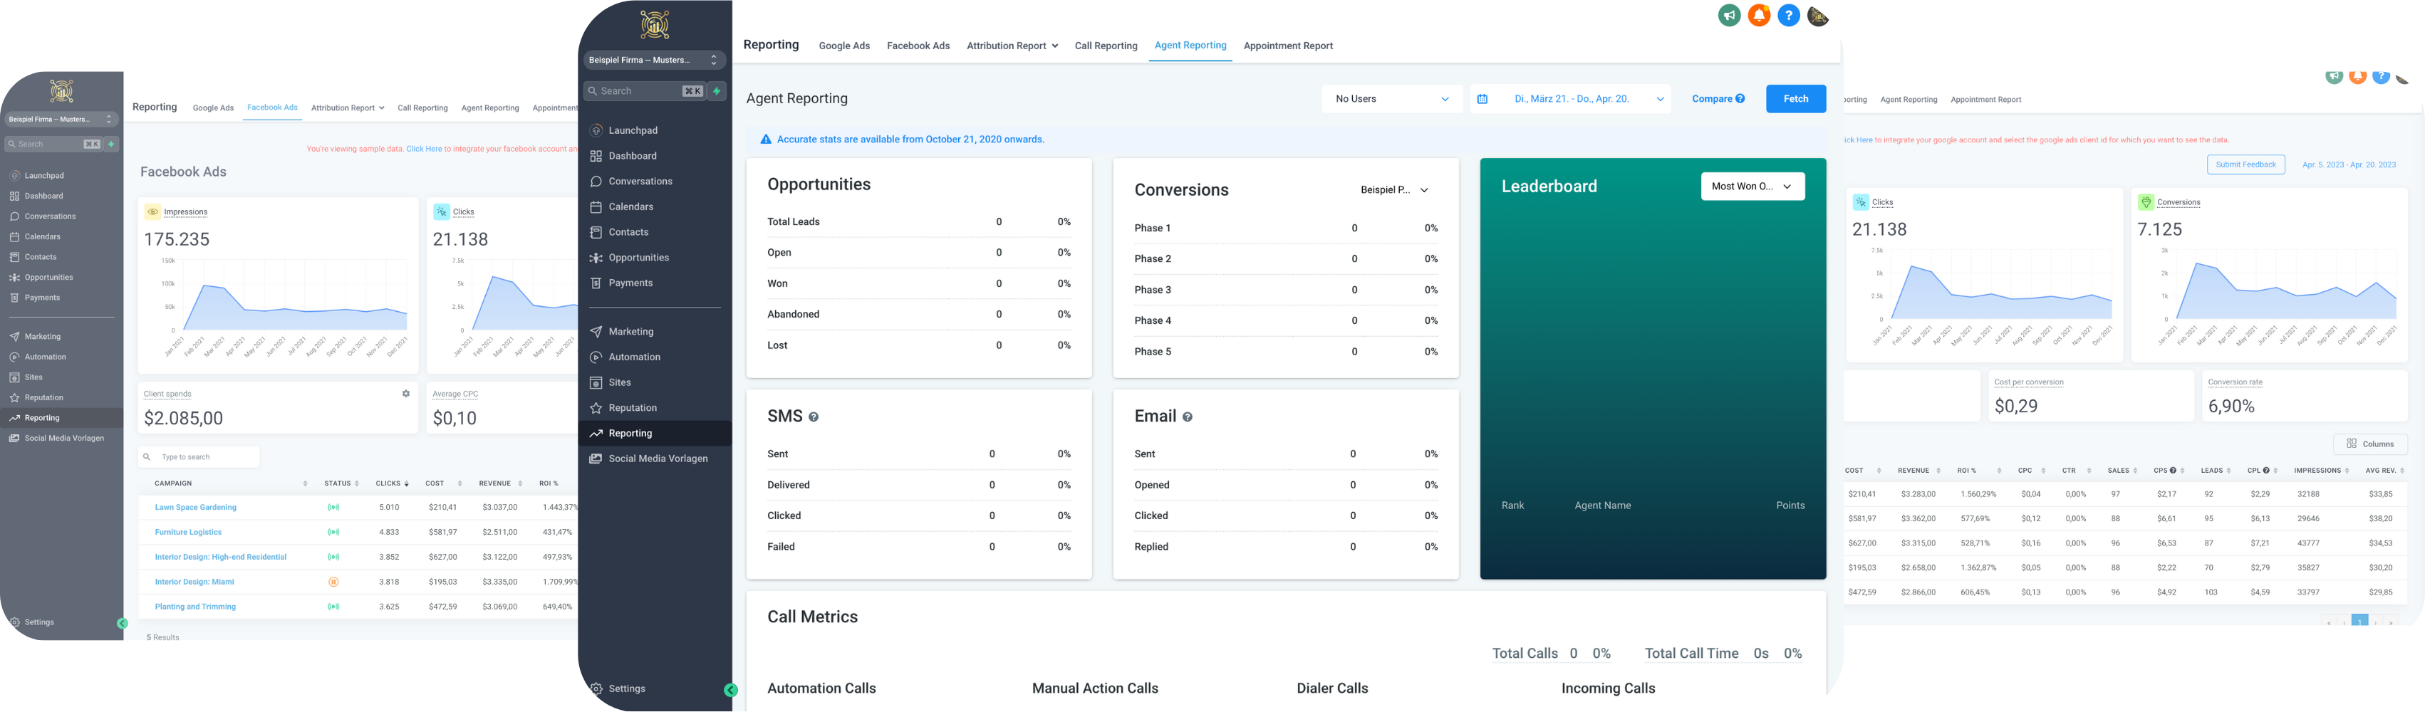Image resolution: width=2425 pixels, height=712 pixels.
Task: Sort by Campaign column in left table
Action: coord(229,483)
